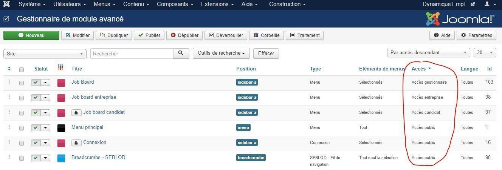Click the color column header icon
The image size is (502, 170).
click(60, 67)
